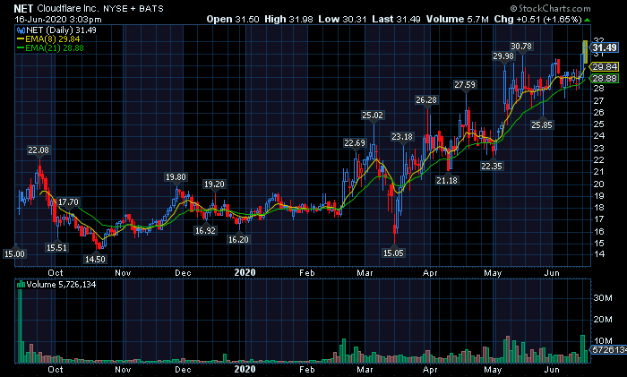Click the 30.78 peak price label

(521, 47)
